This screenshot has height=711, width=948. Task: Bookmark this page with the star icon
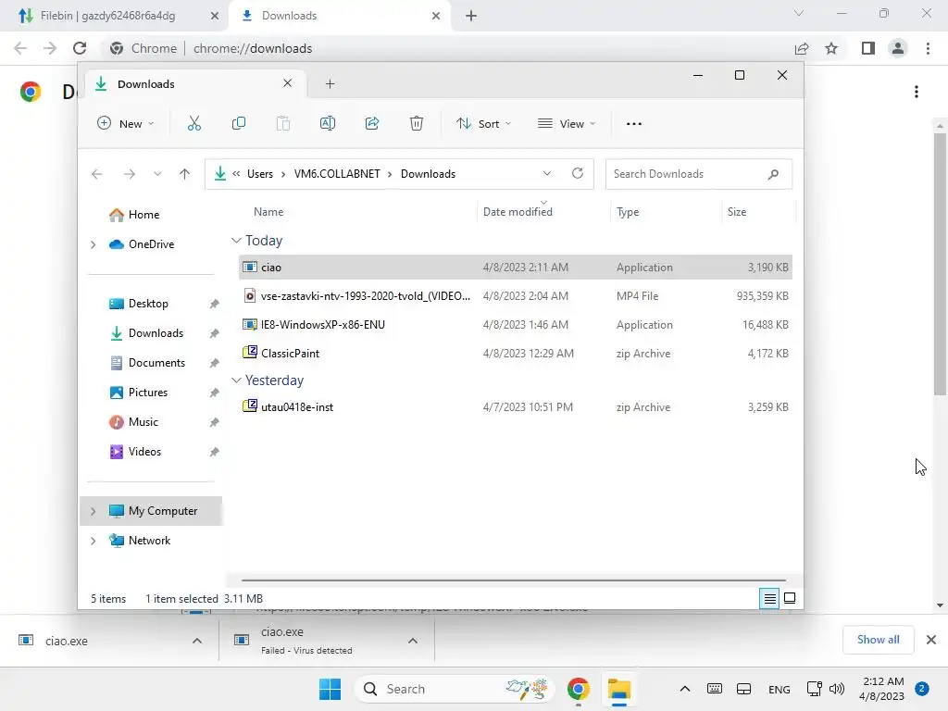831,48
